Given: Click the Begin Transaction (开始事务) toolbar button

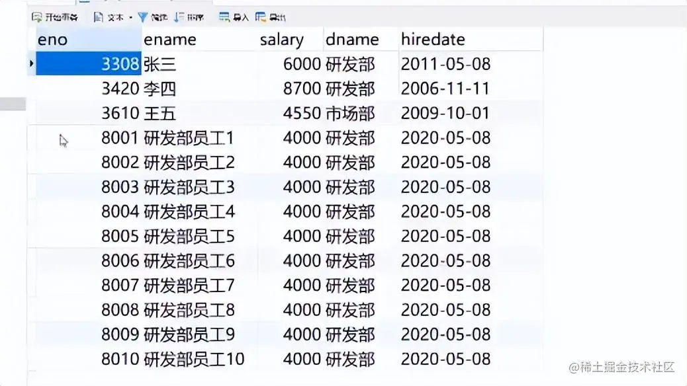Looking at the screenshot, I should click(55, 17).
